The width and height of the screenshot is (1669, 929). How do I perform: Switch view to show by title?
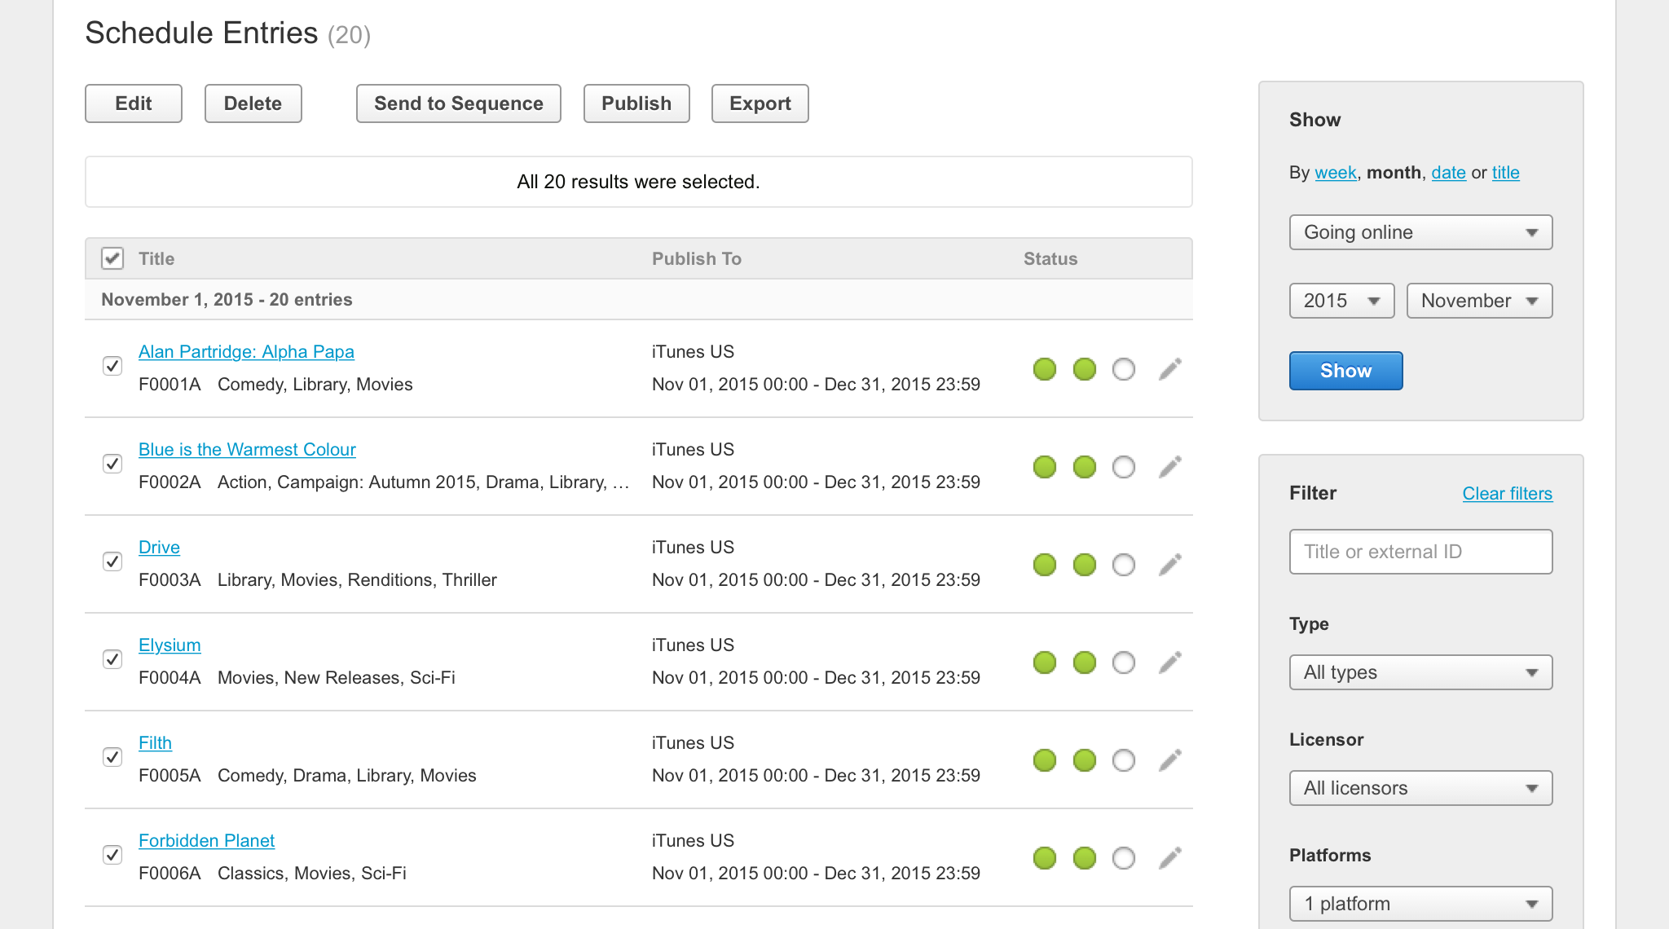click(1505, 173)
